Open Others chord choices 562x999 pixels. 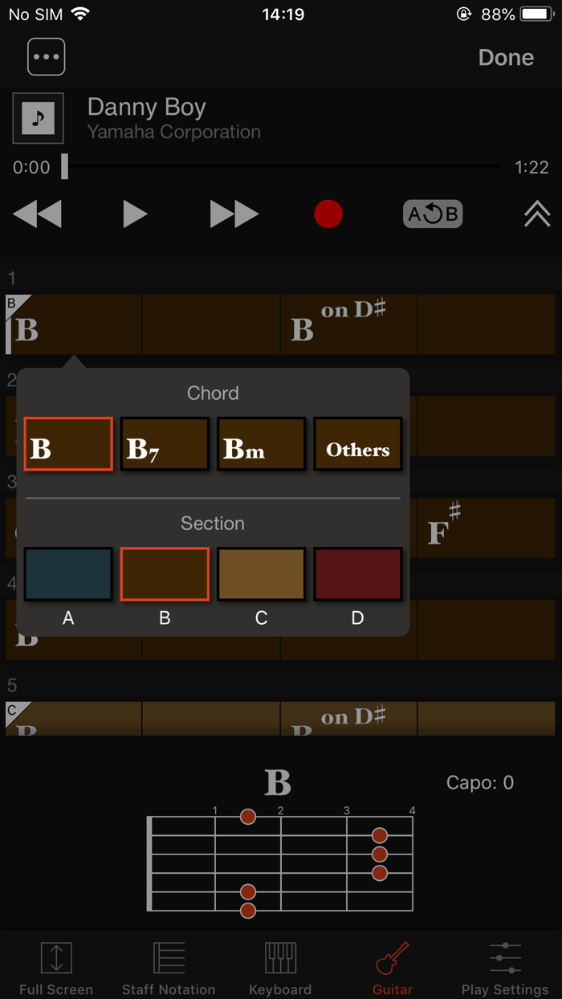[x=357, y=443]
